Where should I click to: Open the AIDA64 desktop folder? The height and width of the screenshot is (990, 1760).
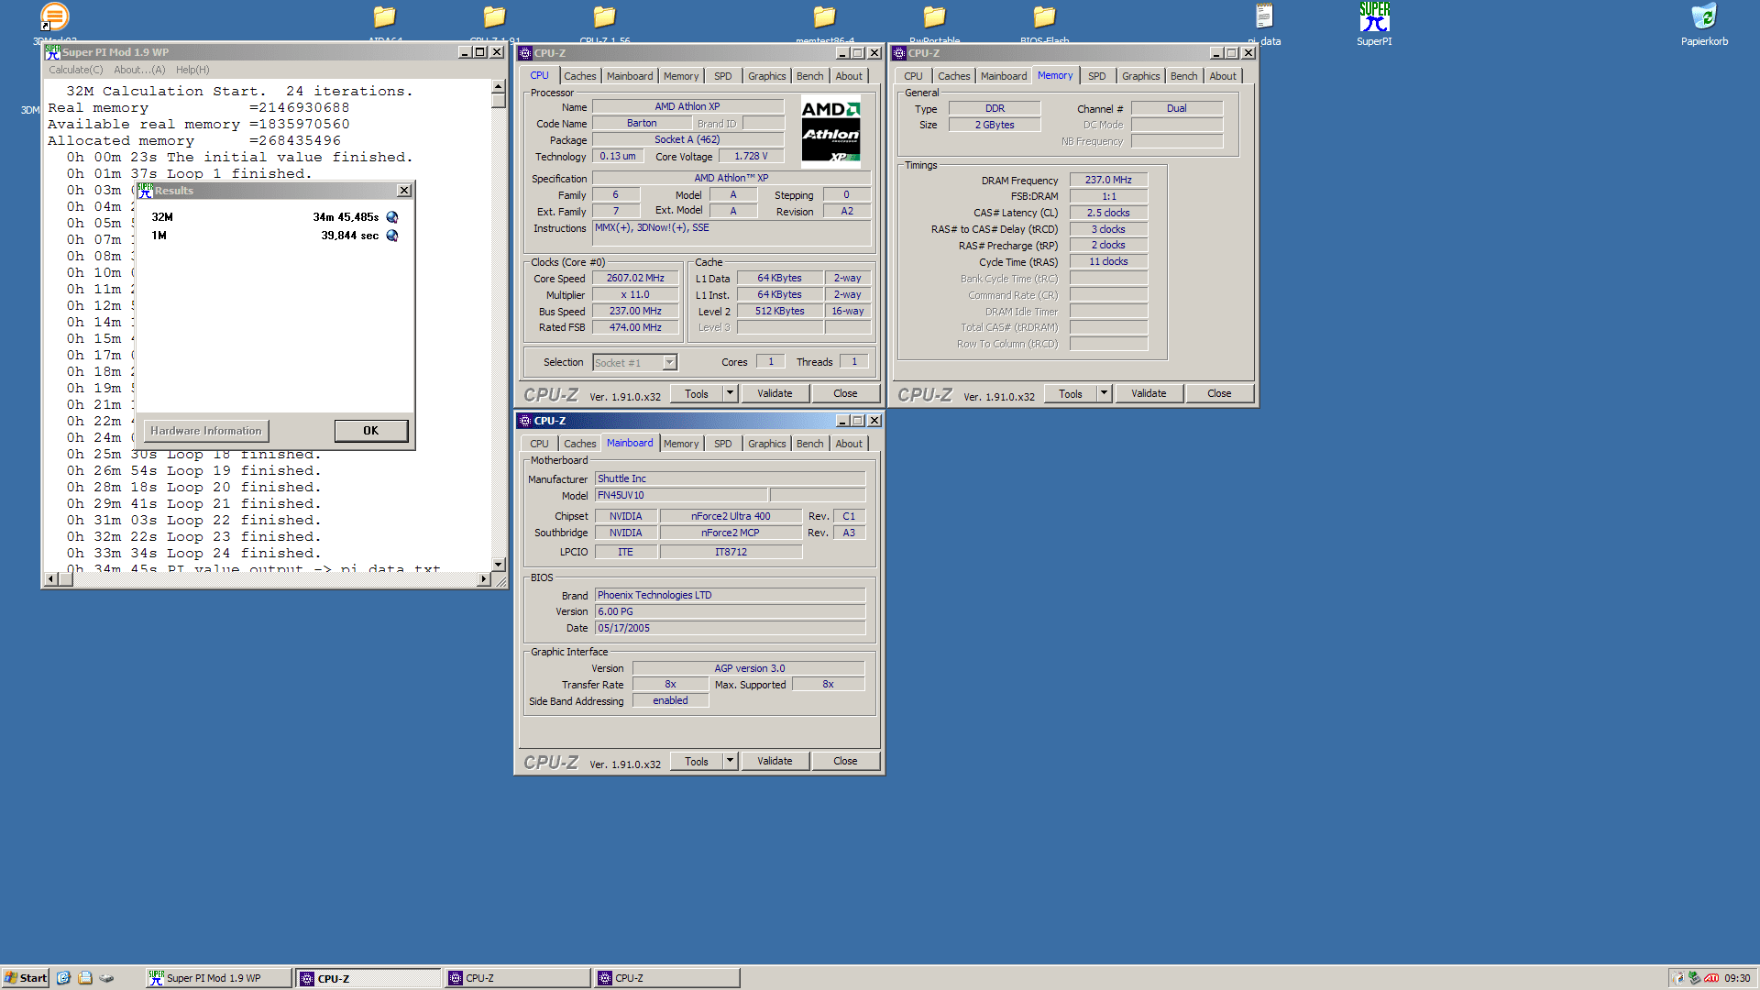[384, 24]
